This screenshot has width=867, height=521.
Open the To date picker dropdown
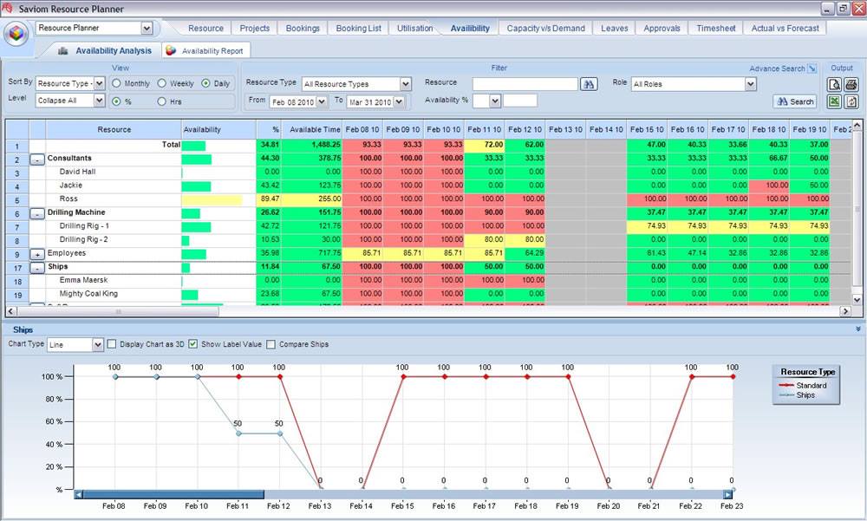pos(399,102)
